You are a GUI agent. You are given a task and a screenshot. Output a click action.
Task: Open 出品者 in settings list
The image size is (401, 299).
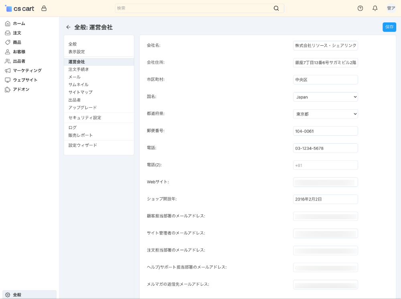pos(75,100)
